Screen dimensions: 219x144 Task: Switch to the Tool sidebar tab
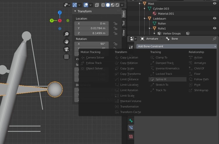[x=124, y=23]
